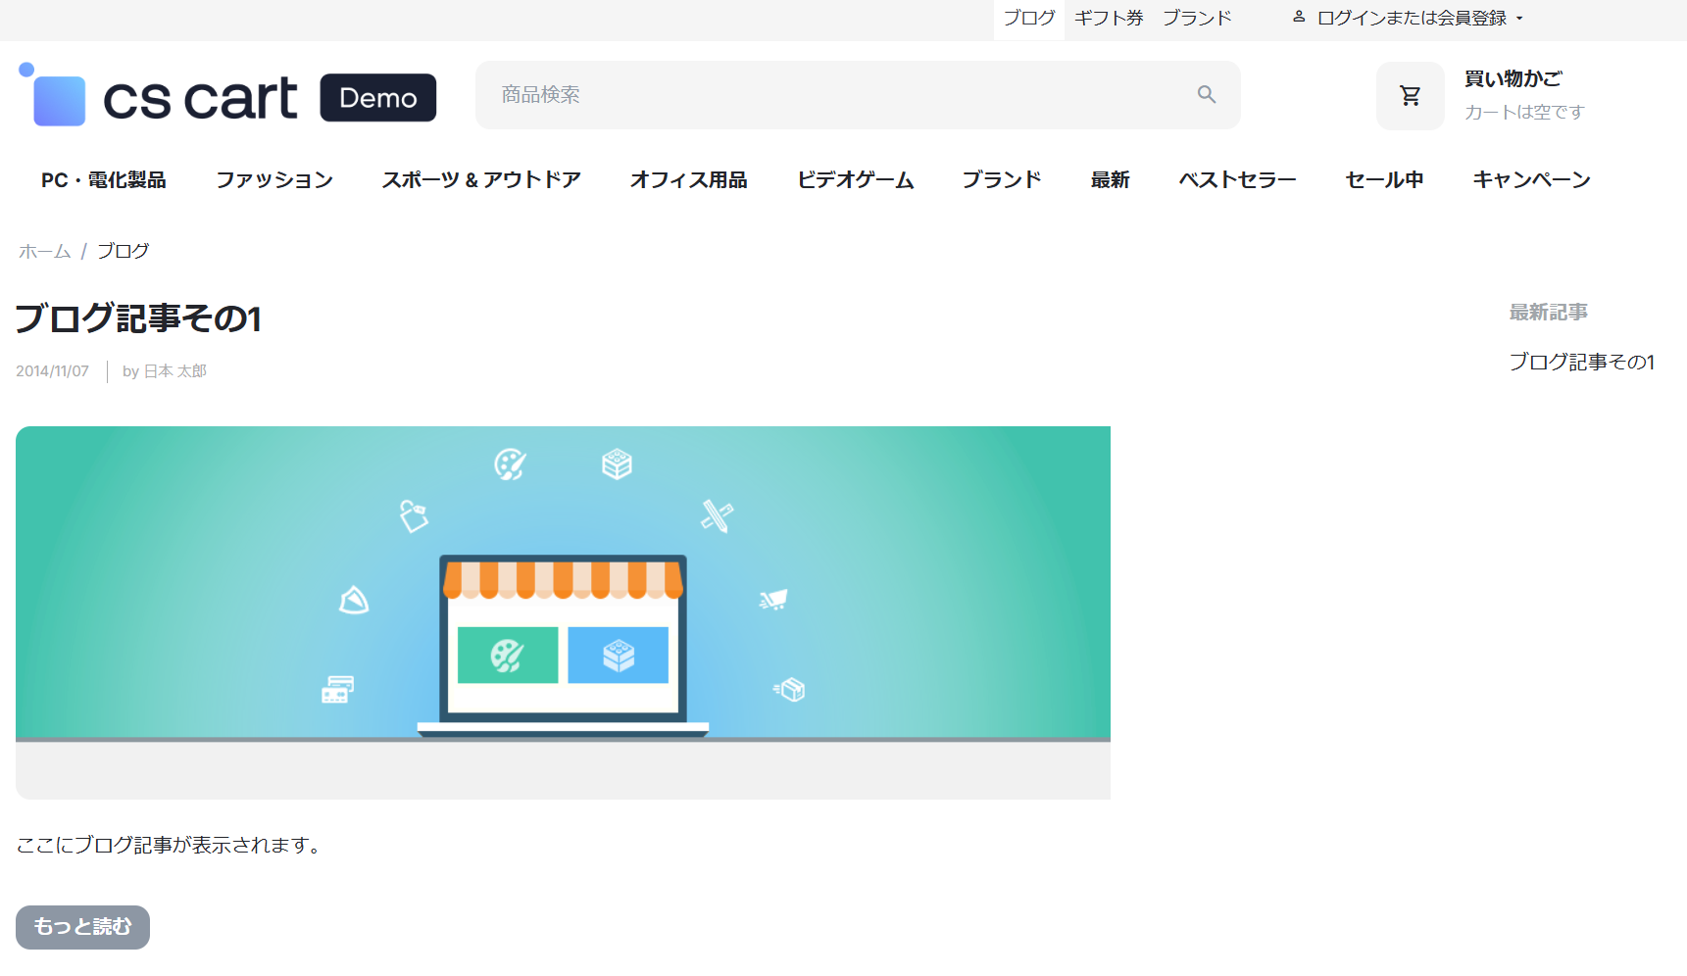Go to オフィス用品 category
This screenshot has height=976, width=1687.
tap(688, 180)
